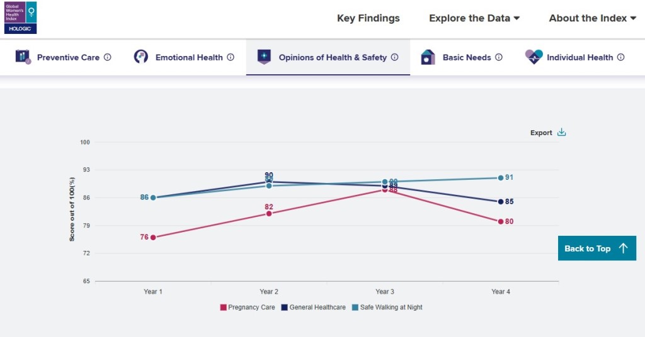Toggle Pregnancy Care series in legend

tap(248, 307)
